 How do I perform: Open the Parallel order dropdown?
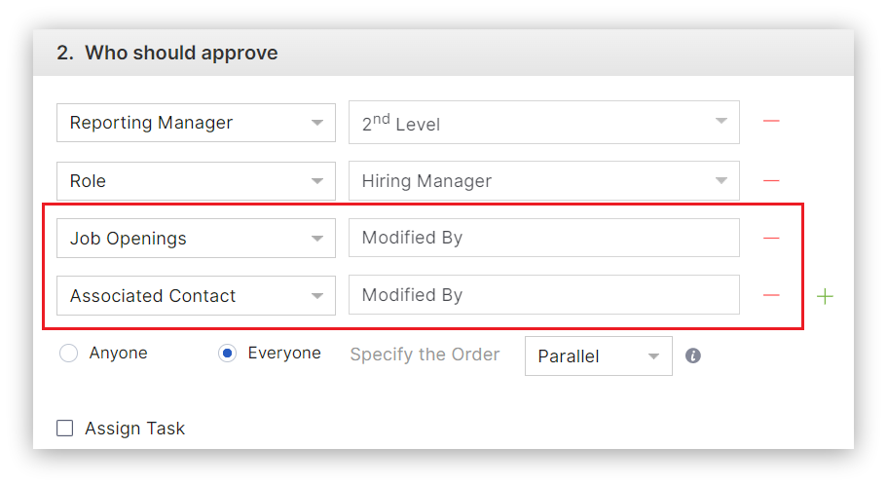[x=598, y=356]
